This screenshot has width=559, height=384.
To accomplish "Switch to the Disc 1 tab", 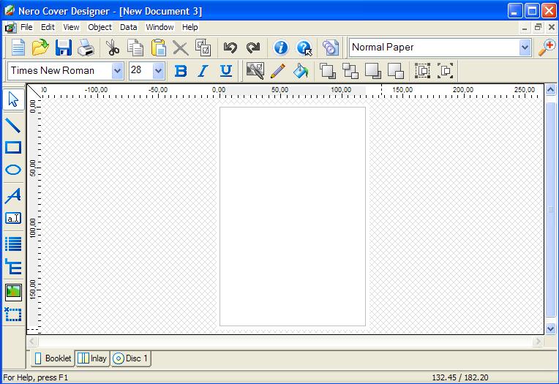I will click(x=132, y=358).
